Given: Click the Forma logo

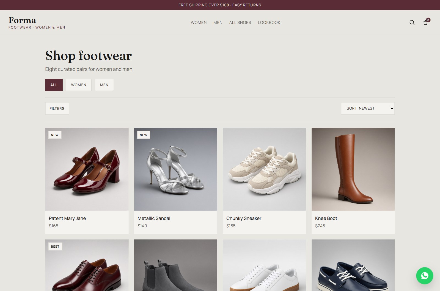Looking at the screenshot, I should tap(22, 20).
